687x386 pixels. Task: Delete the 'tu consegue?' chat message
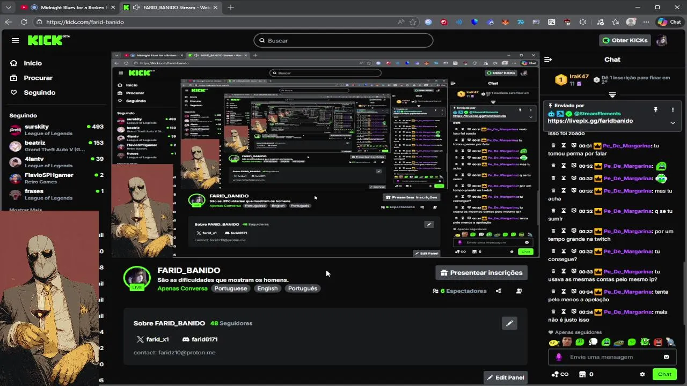point(553,251)
